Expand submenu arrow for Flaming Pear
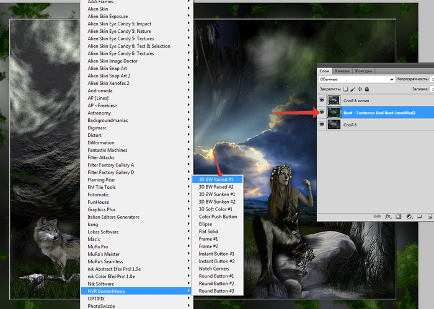Viewport: 434px width, 309px height. tap(188, 180)
